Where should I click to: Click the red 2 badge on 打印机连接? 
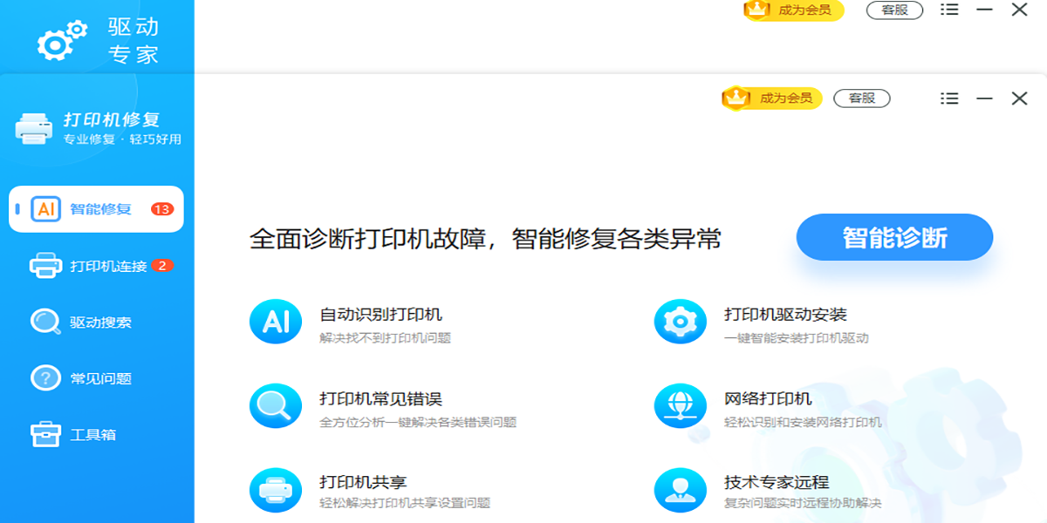162,265
